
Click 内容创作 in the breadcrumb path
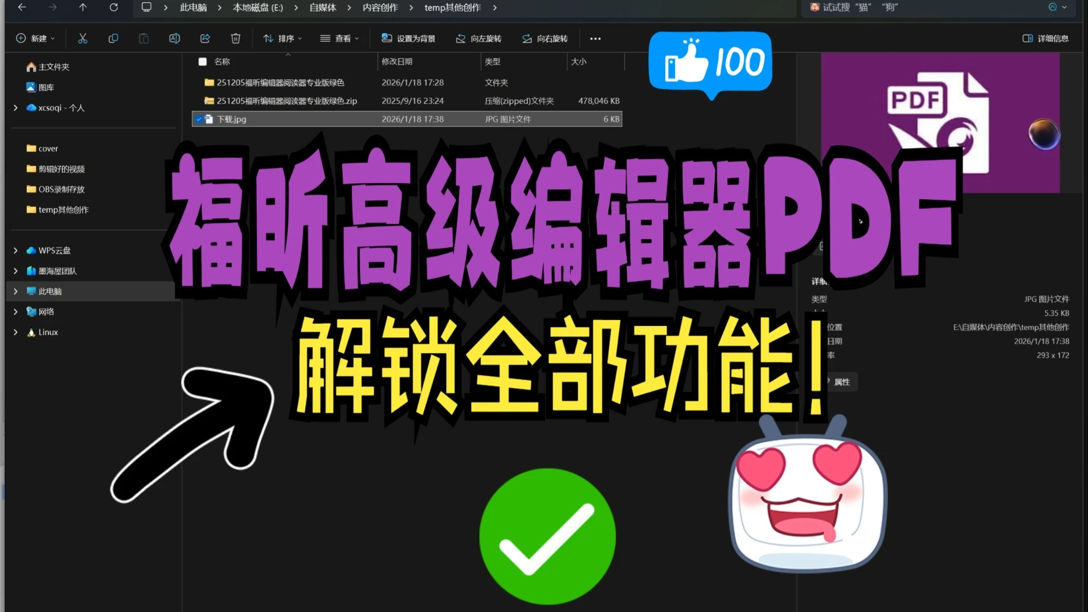pos(380,8)
